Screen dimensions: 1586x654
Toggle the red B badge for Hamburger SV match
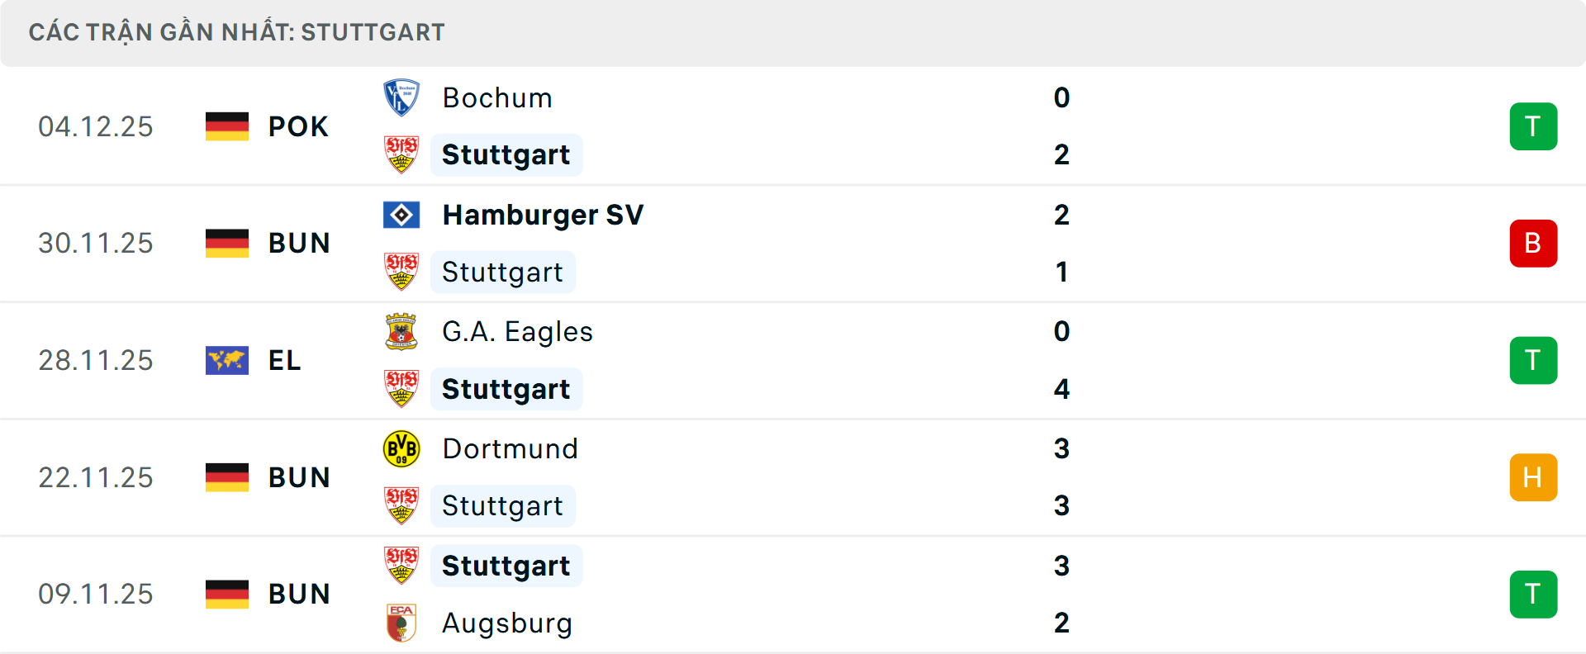click(1534, 243)
